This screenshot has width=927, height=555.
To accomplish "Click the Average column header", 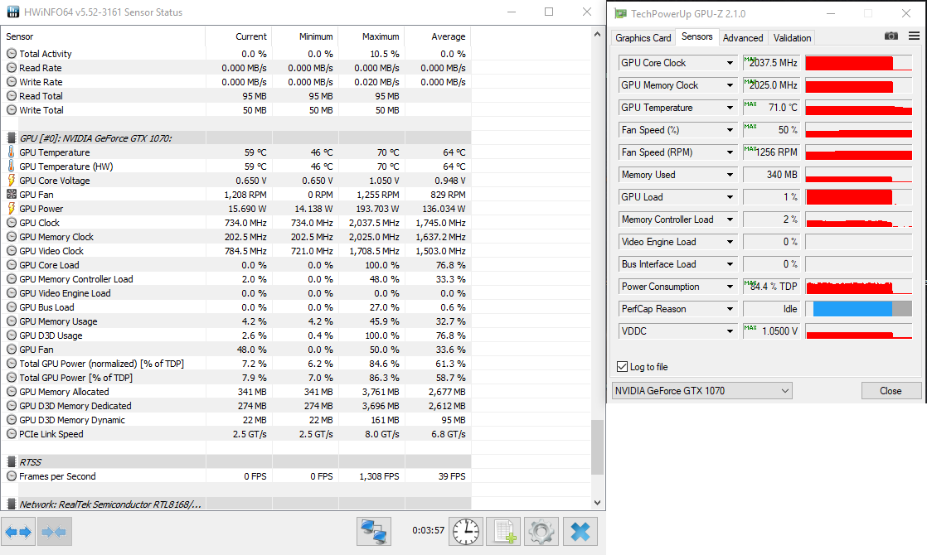I will click(x=438, y=36).
